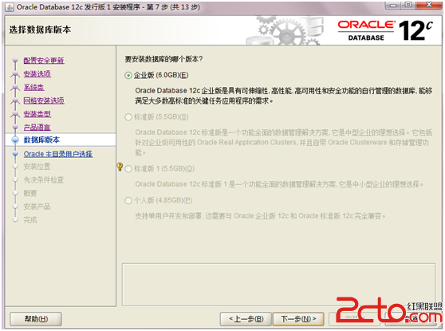This screenshot has width=445, height=331.
Task: Jump to the 网格安装选项 step
Action: pyautogui.click(x=44, y=100)
